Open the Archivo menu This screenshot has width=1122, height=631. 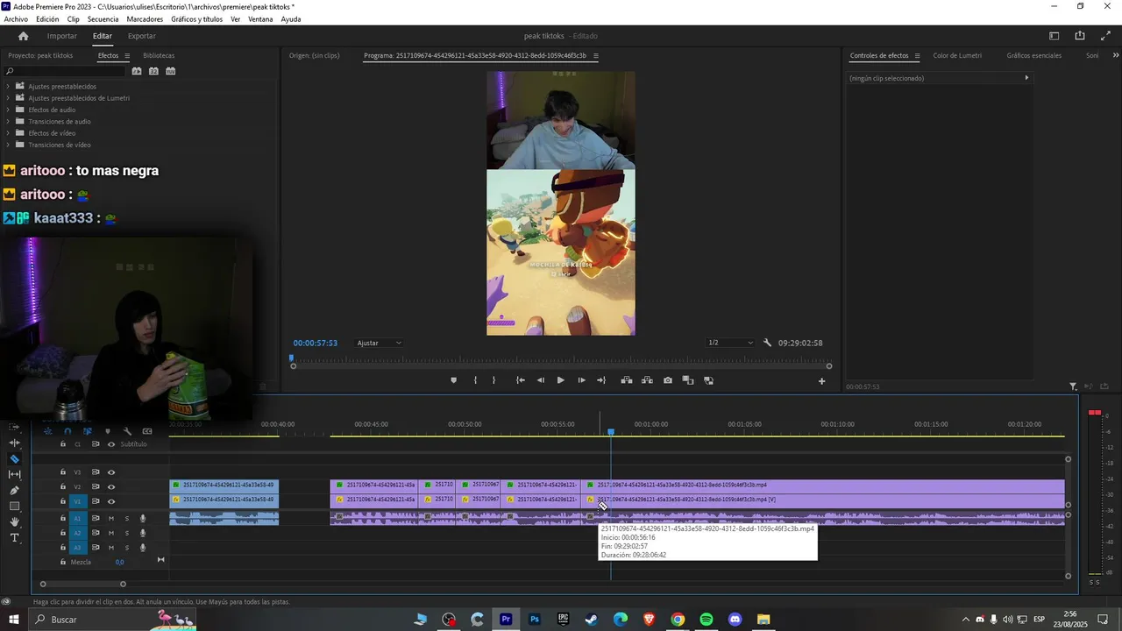[16, 19]
